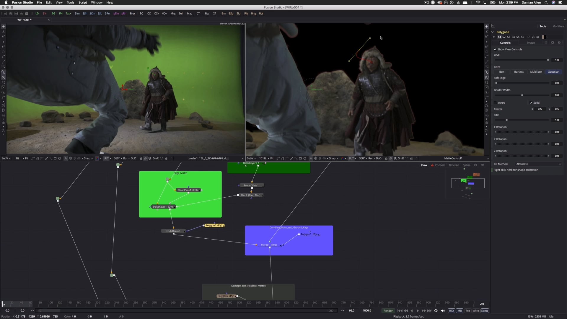Insert a Text+ node from toolbar
The height and width of the screenshot is (319, 567).
click(x=68, y=14)
